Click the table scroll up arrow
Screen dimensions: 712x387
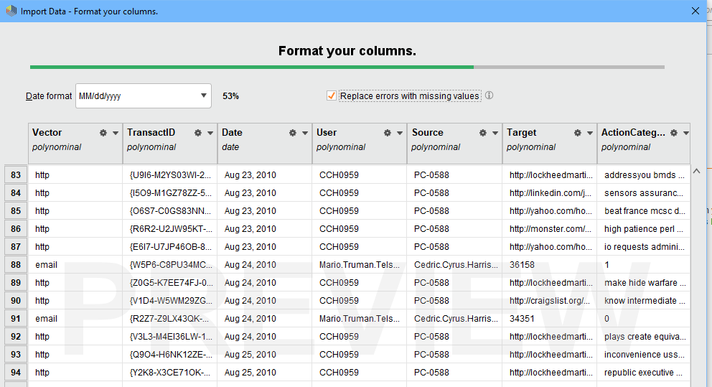coord(696,172)
